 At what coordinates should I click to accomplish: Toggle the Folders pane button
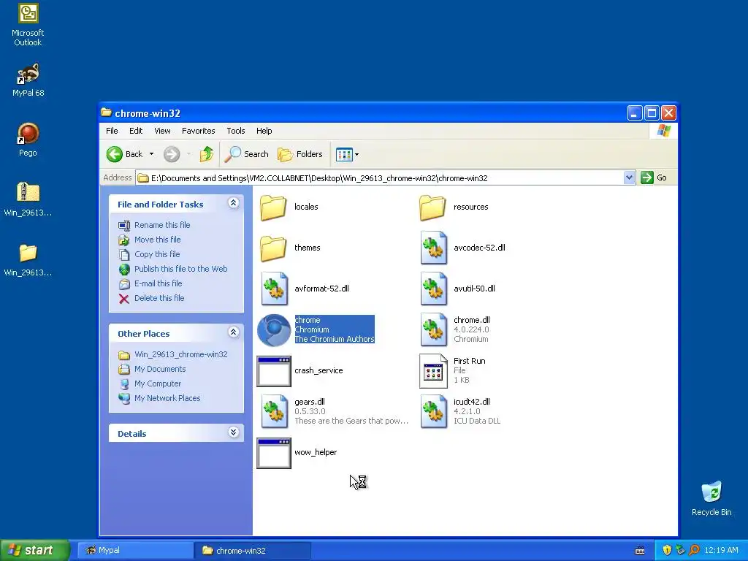(x=300, y=154)
